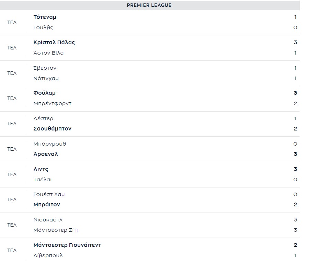Screen dimensions: 309x263
Task: Open the Λιντς team link
Action: 41,169
